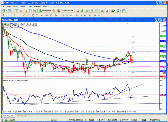
Task: Click the New Order button
Action: (x=45, y=11)
